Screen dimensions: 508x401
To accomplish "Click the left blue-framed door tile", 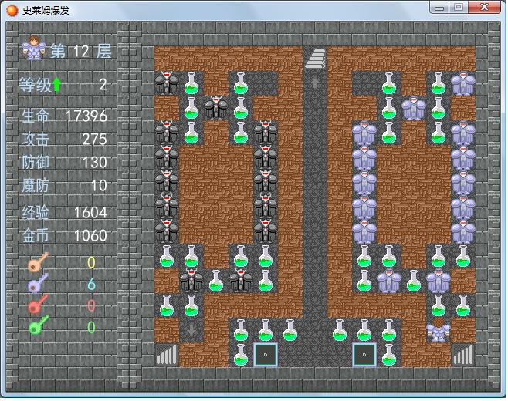I will pyautogui.click(x=266, y=355).
